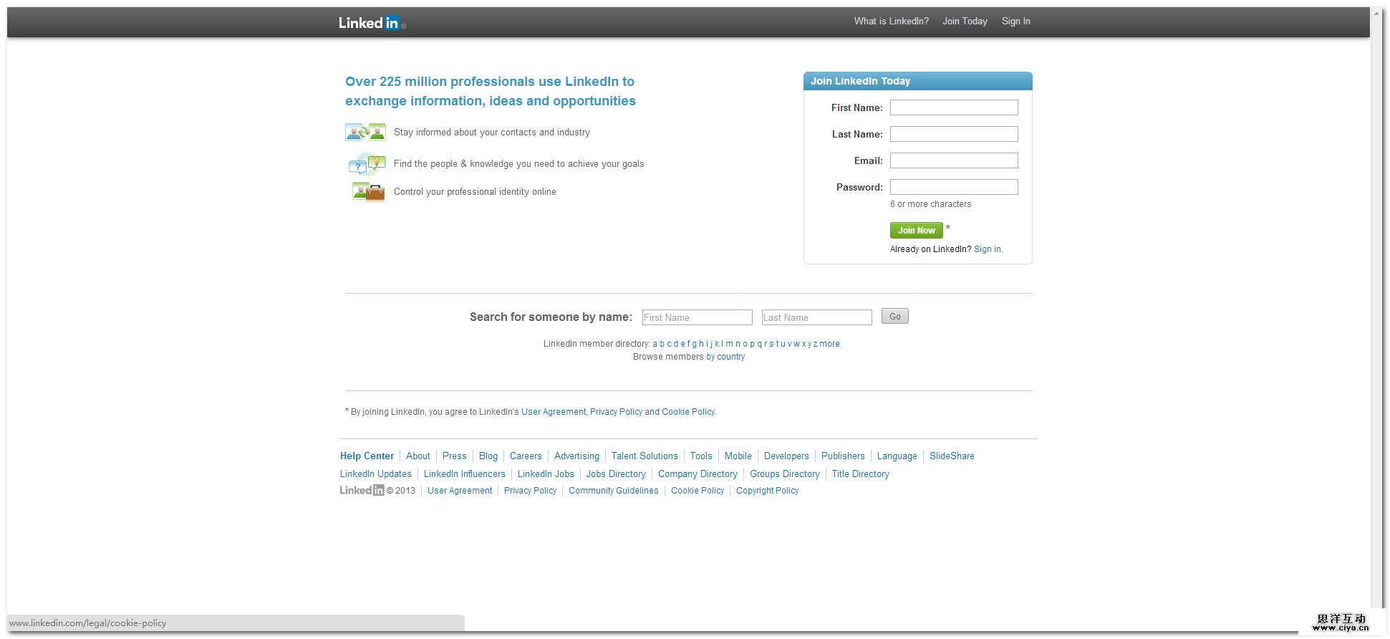Screen dimensions: 1390x639
Task: Click the green Join Now button
Action: [x=916, y=230]
